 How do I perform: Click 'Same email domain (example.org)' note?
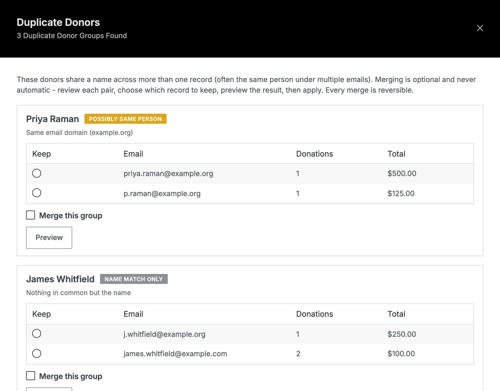pyautogui.click(x=79, y=133)
